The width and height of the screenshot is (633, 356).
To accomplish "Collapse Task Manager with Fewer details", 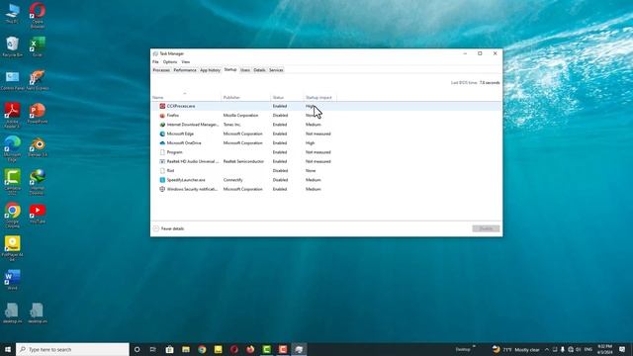I will pos(169,228).
